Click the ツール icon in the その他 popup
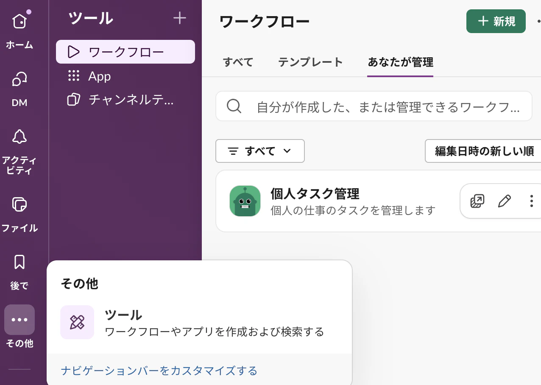541x385 pixels. (77, 322)
